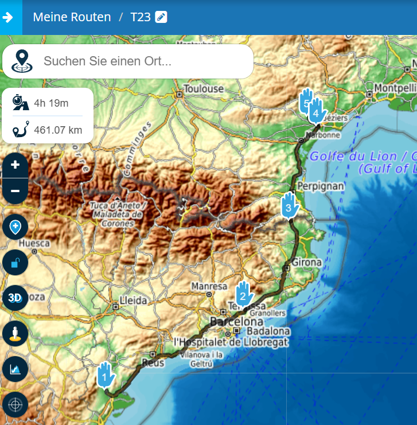Edit the T23 route name
The width and height of the screenshot is (417, 425).
(161, 17)
